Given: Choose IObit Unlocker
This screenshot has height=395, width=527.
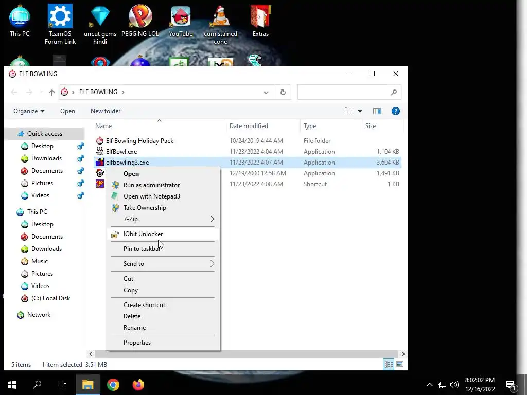Looking at the screenshot, I should [x=163, y=234].
